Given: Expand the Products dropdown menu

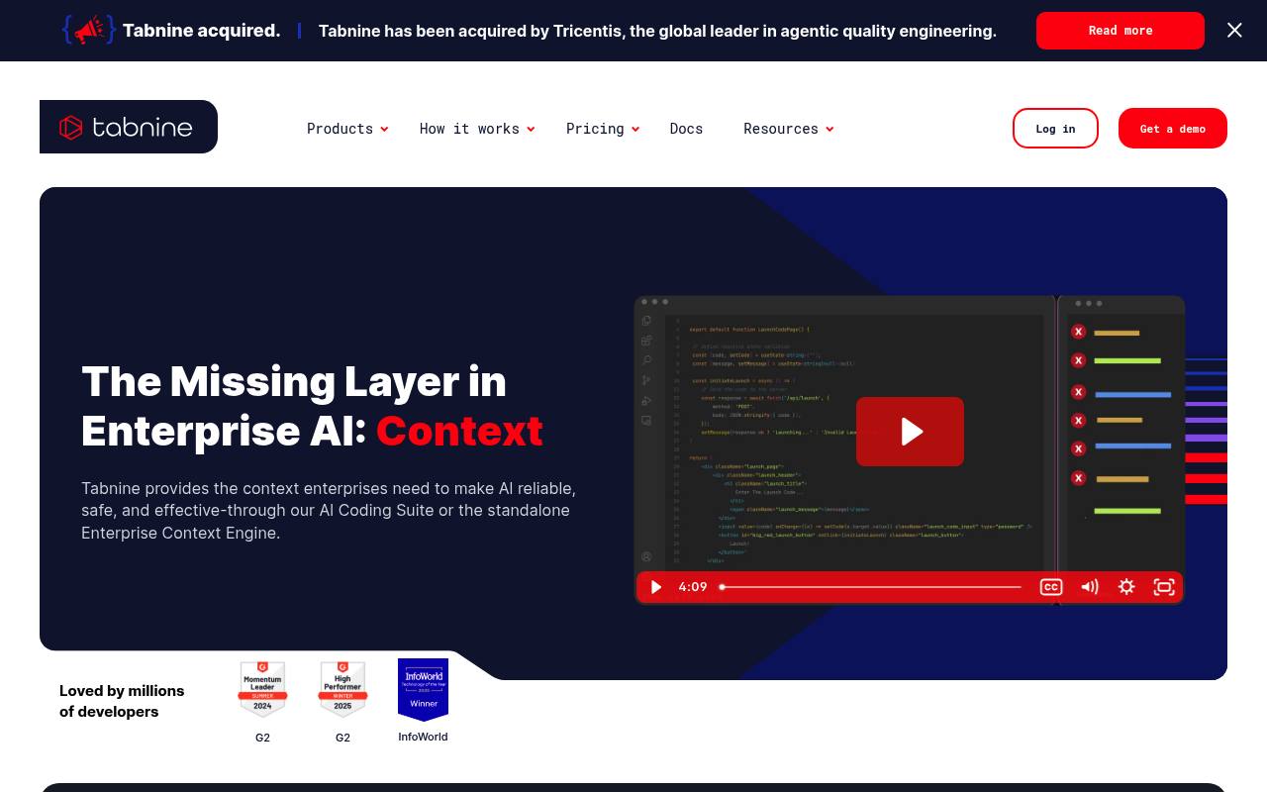Looking at the screenshot, I should coord(347,129).
